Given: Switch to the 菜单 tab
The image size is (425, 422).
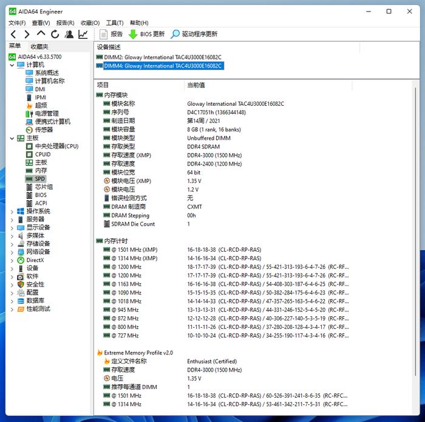Looking at the screenshot, I should click(15, 46).
